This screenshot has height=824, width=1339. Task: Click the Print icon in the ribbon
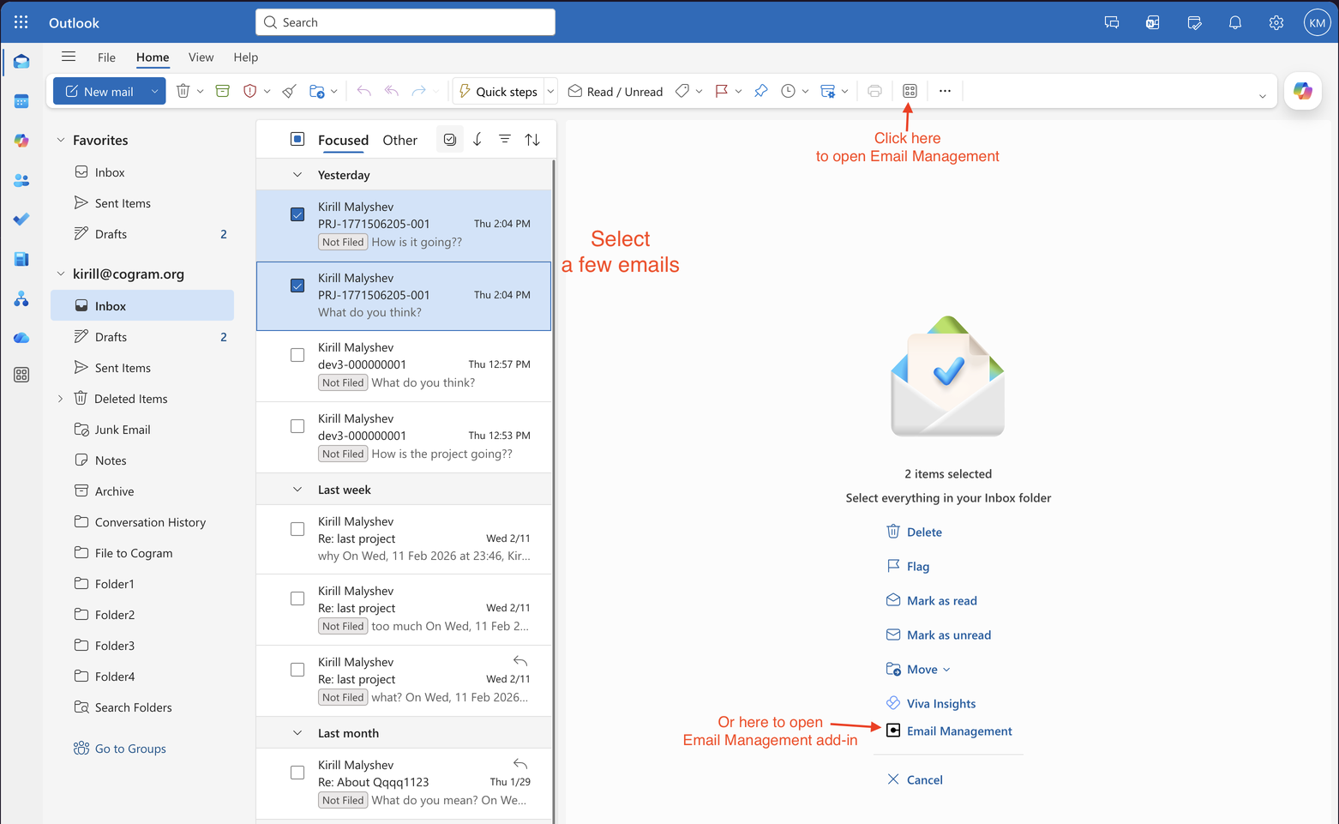coord(874,91)
